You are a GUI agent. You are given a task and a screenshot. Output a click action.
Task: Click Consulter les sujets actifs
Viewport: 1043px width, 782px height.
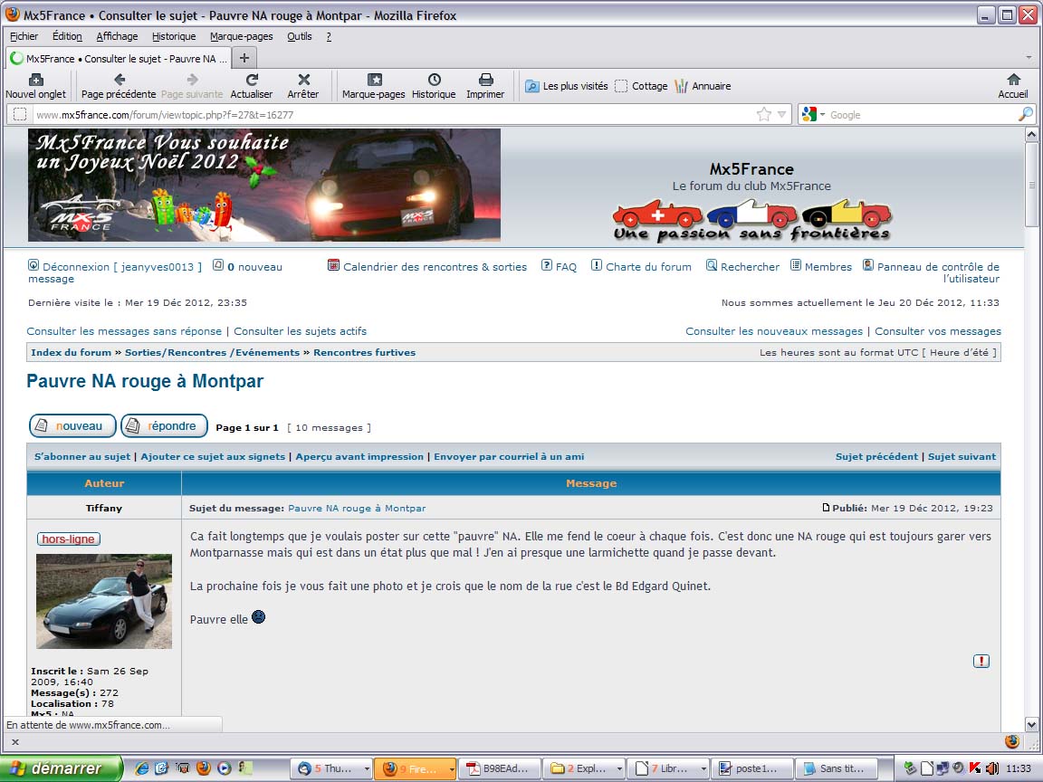[300, 331]
